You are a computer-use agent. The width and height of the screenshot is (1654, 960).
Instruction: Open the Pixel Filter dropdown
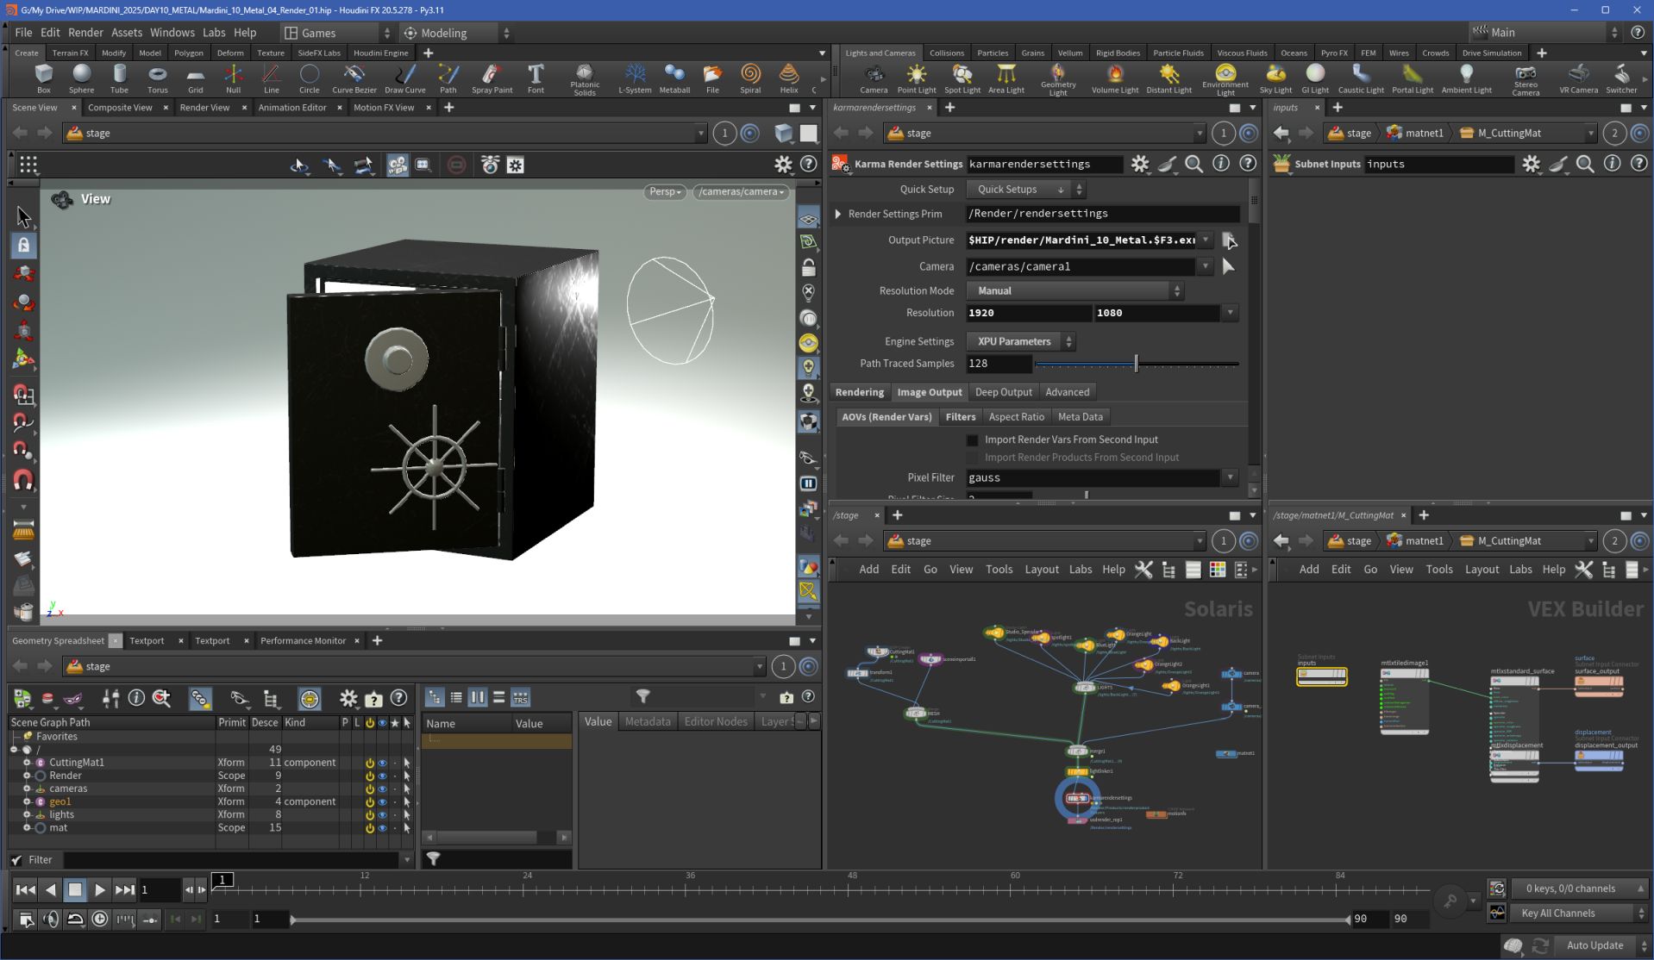1230,477
